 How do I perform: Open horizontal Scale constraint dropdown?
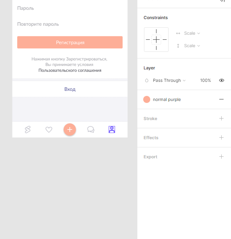[192, 33]
